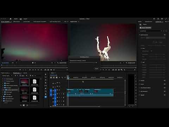Switch to the Export tab
Image resolution: width=169 pixels, height=127 pixels.
coord(25,19)
